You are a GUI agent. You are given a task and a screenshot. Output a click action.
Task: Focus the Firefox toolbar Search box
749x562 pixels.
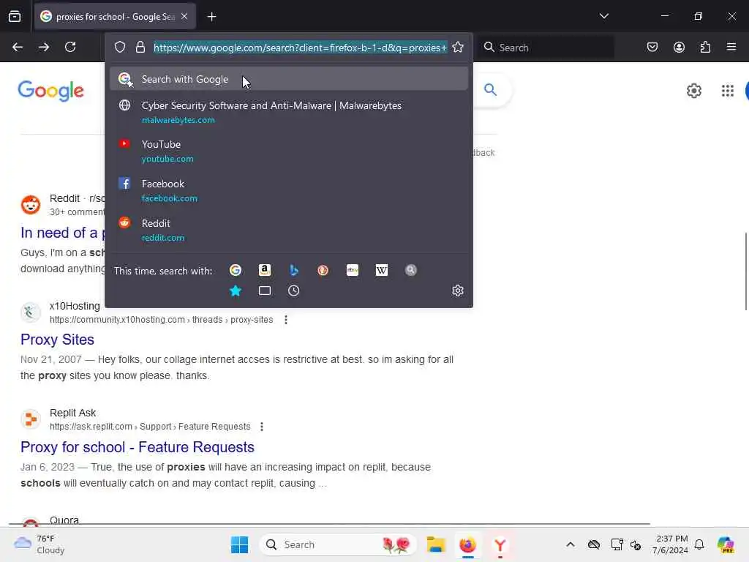(x=547, y=48)
